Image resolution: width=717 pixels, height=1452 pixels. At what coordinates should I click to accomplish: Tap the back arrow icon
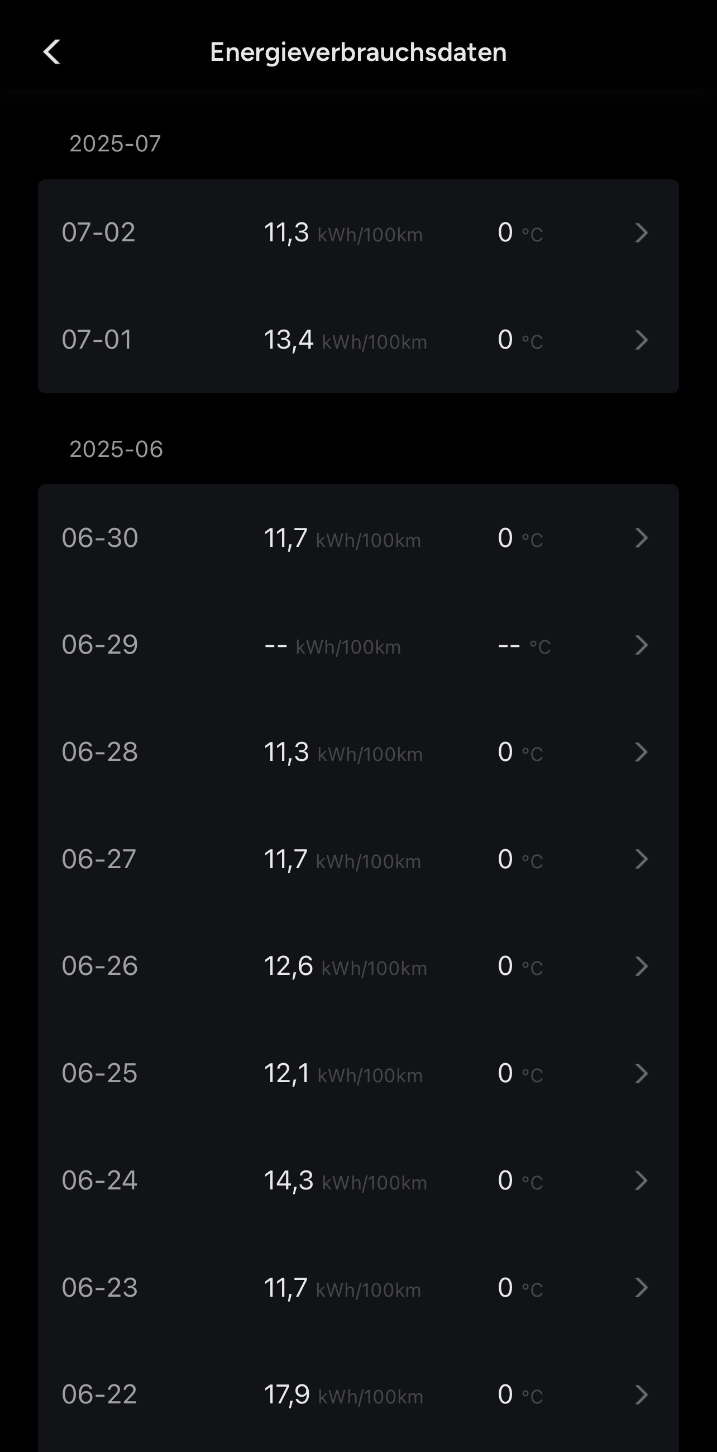point(52,53)
